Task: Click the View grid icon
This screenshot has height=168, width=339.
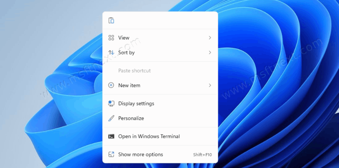Action: [111, 38]
